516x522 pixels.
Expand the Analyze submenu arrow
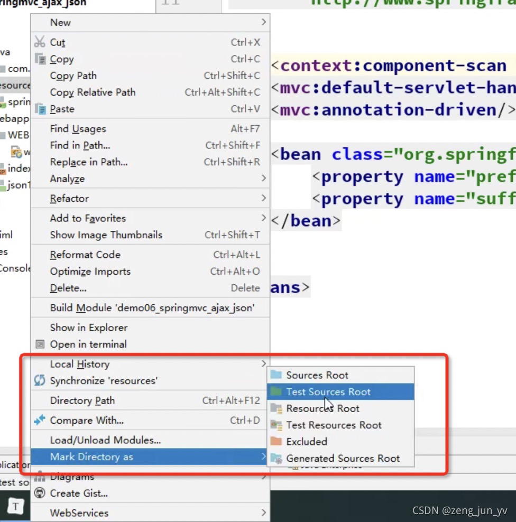(263, 179)
